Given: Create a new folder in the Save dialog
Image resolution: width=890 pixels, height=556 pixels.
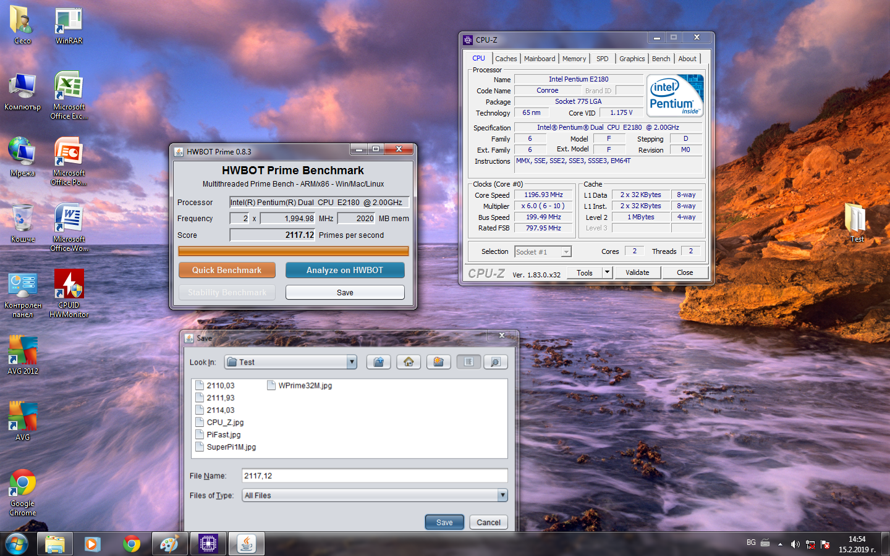Looking at the screenshot, I should click(438, 362).
